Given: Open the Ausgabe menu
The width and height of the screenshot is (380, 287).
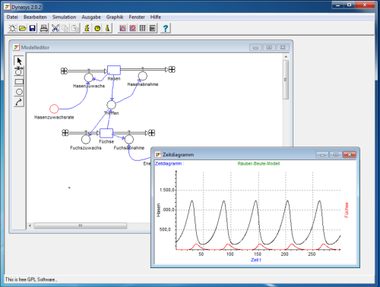Looking at the screenshot, I should [91, 17].
